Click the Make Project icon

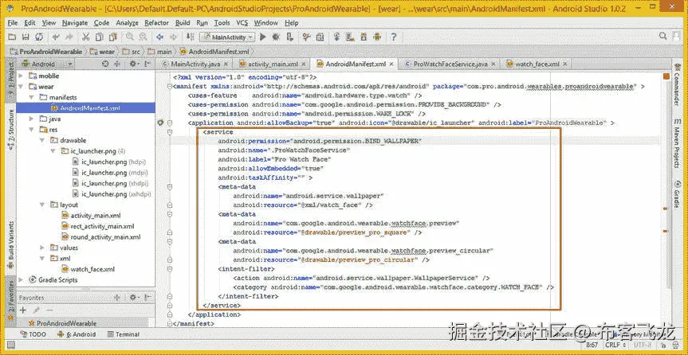tap(190, 37)
